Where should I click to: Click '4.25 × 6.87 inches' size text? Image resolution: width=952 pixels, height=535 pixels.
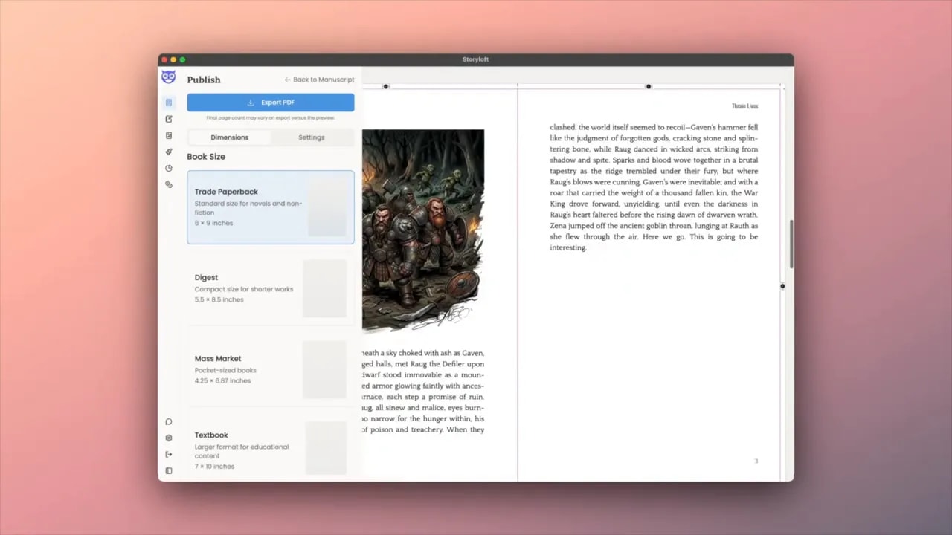(222, 380)
